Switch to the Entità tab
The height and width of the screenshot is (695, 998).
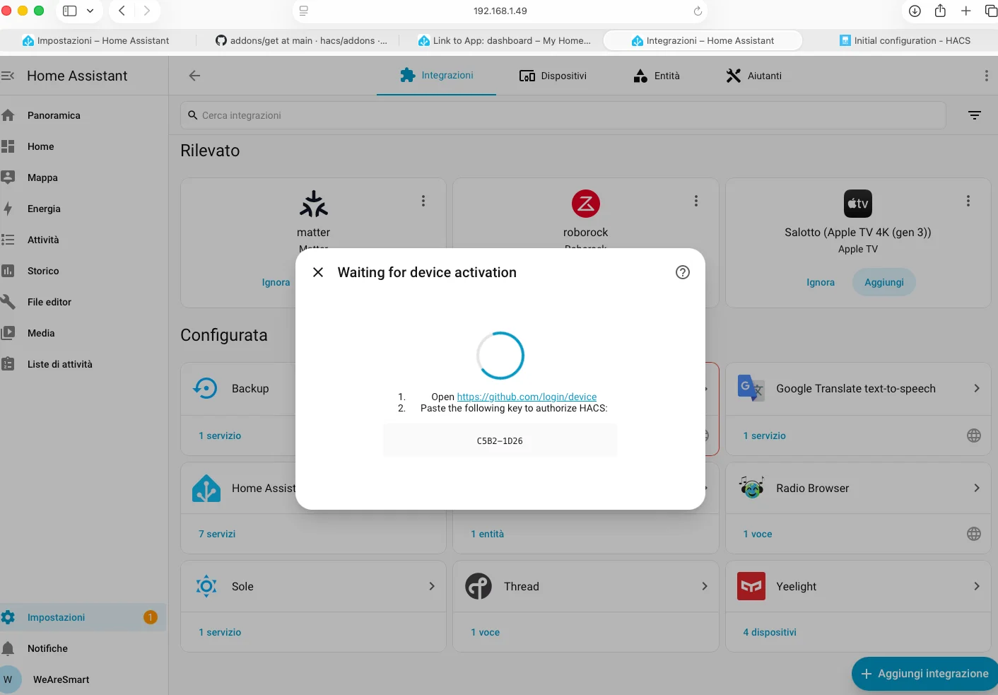point(656,76)
